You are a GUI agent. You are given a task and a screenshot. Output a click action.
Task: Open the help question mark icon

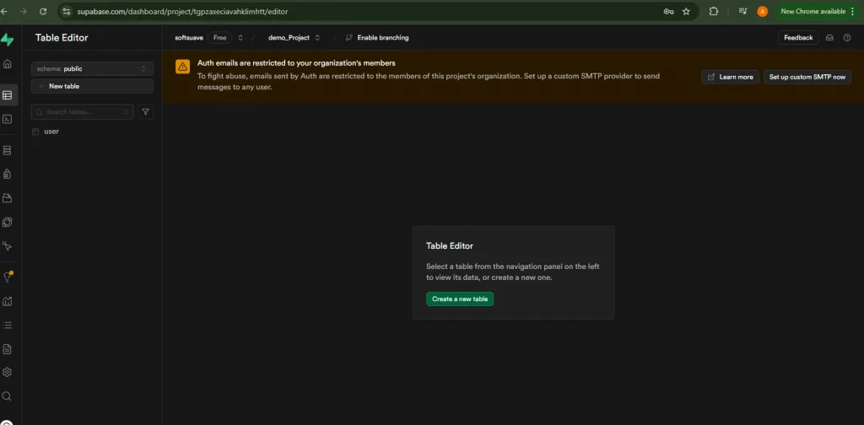pyautogui.click(x=847, y=38)
